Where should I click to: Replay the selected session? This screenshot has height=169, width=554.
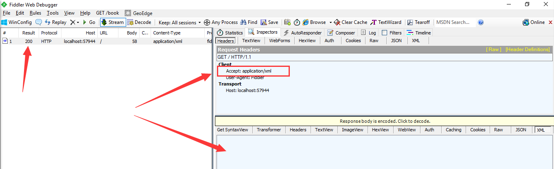tap(55, 22)
